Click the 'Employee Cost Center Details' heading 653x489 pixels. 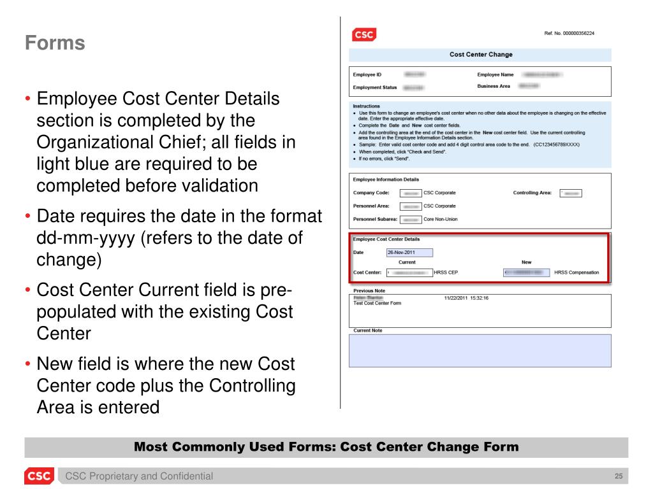[x=386, y=239]
